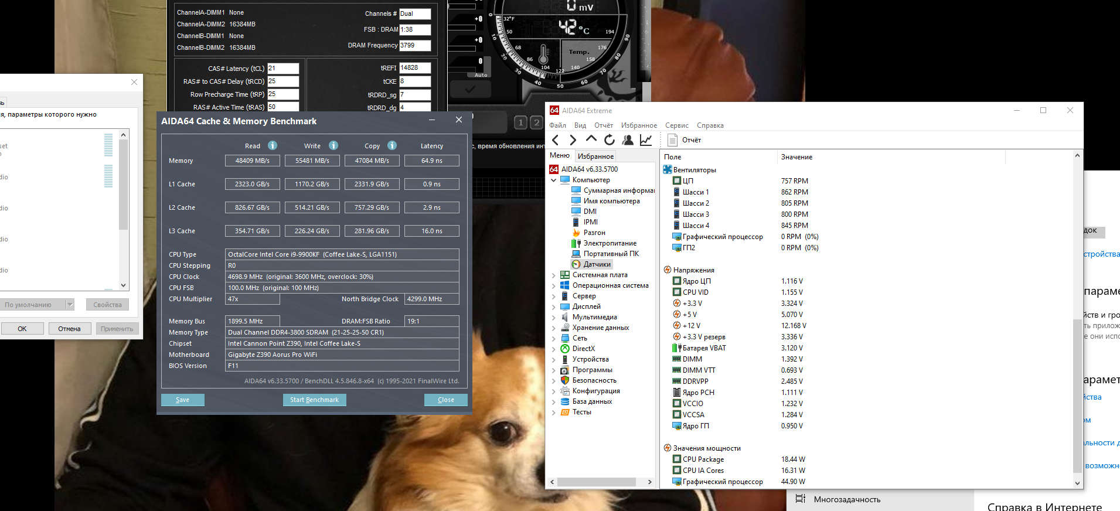
Task: Expand the Мультимедиа tree node
Action: pos(554,317)
